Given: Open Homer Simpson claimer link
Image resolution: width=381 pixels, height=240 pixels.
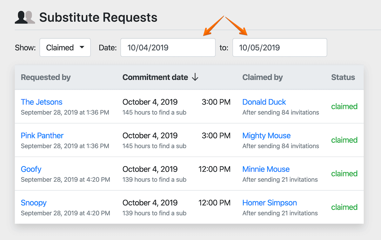Looking at the screenshot, I should (x=270, y=203).
